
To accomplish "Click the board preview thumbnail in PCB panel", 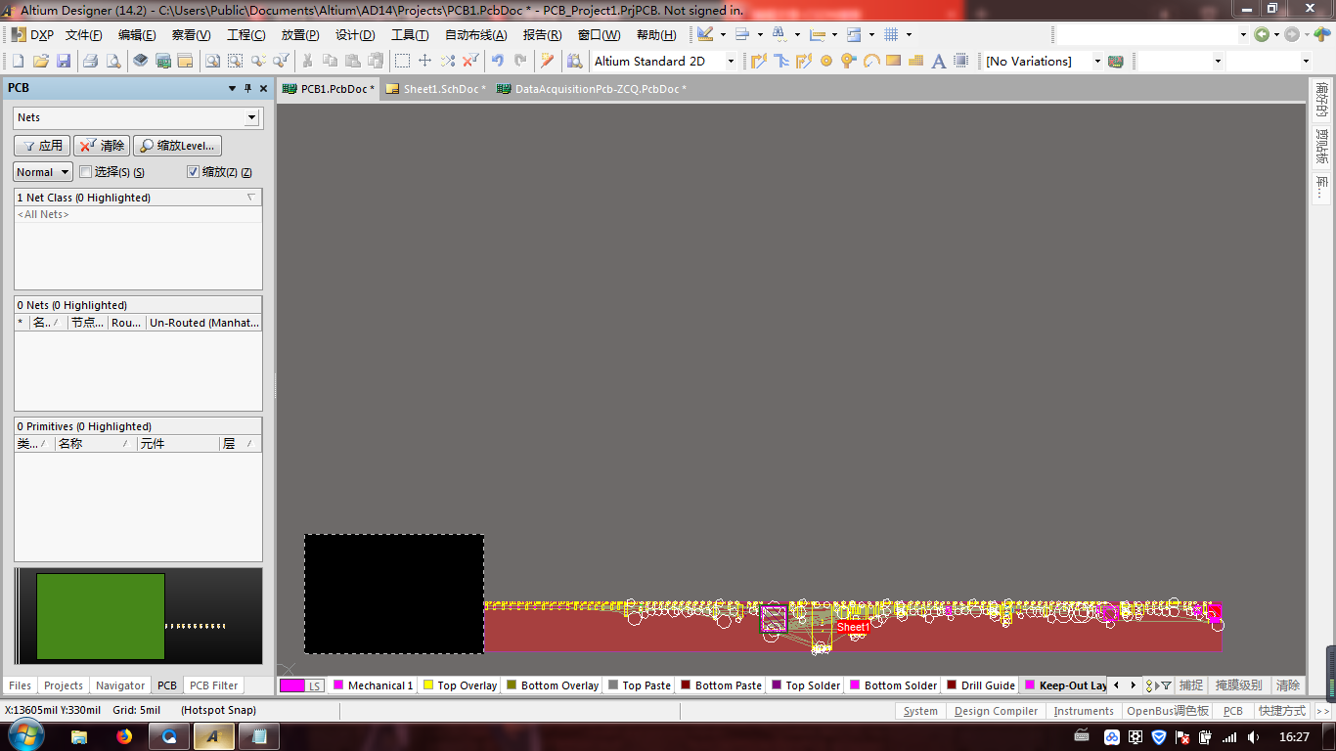I will pos(101,616).
